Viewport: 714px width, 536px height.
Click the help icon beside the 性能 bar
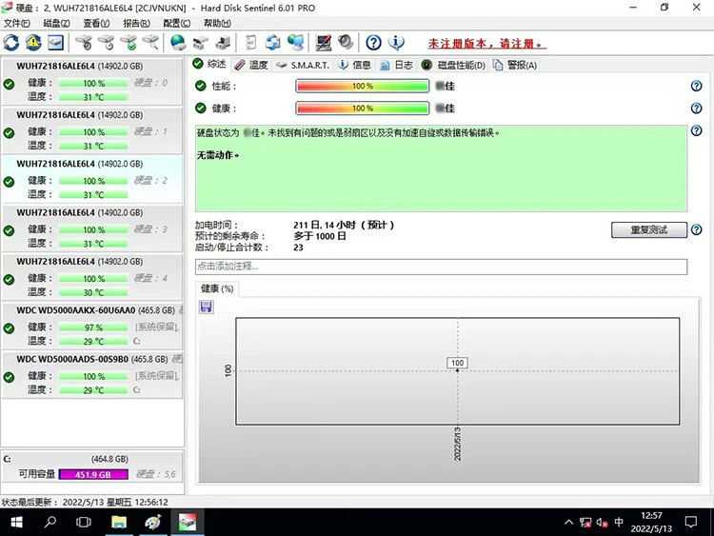[x=696, y=86]
